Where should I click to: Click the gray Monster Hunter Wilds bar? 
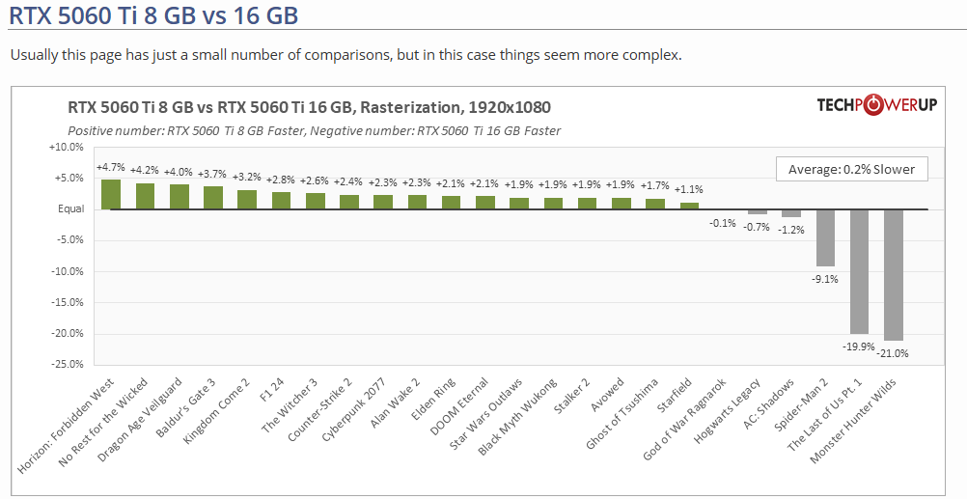point(894,274)
